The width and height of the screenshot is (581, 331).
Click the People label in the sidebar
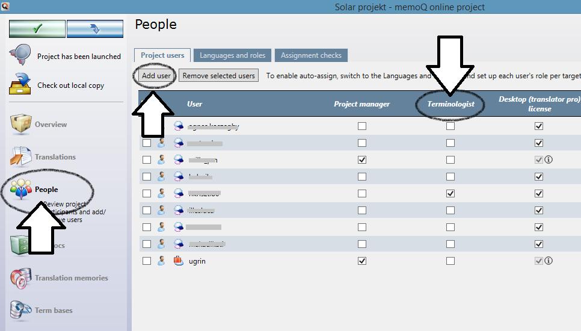point(46,190)
